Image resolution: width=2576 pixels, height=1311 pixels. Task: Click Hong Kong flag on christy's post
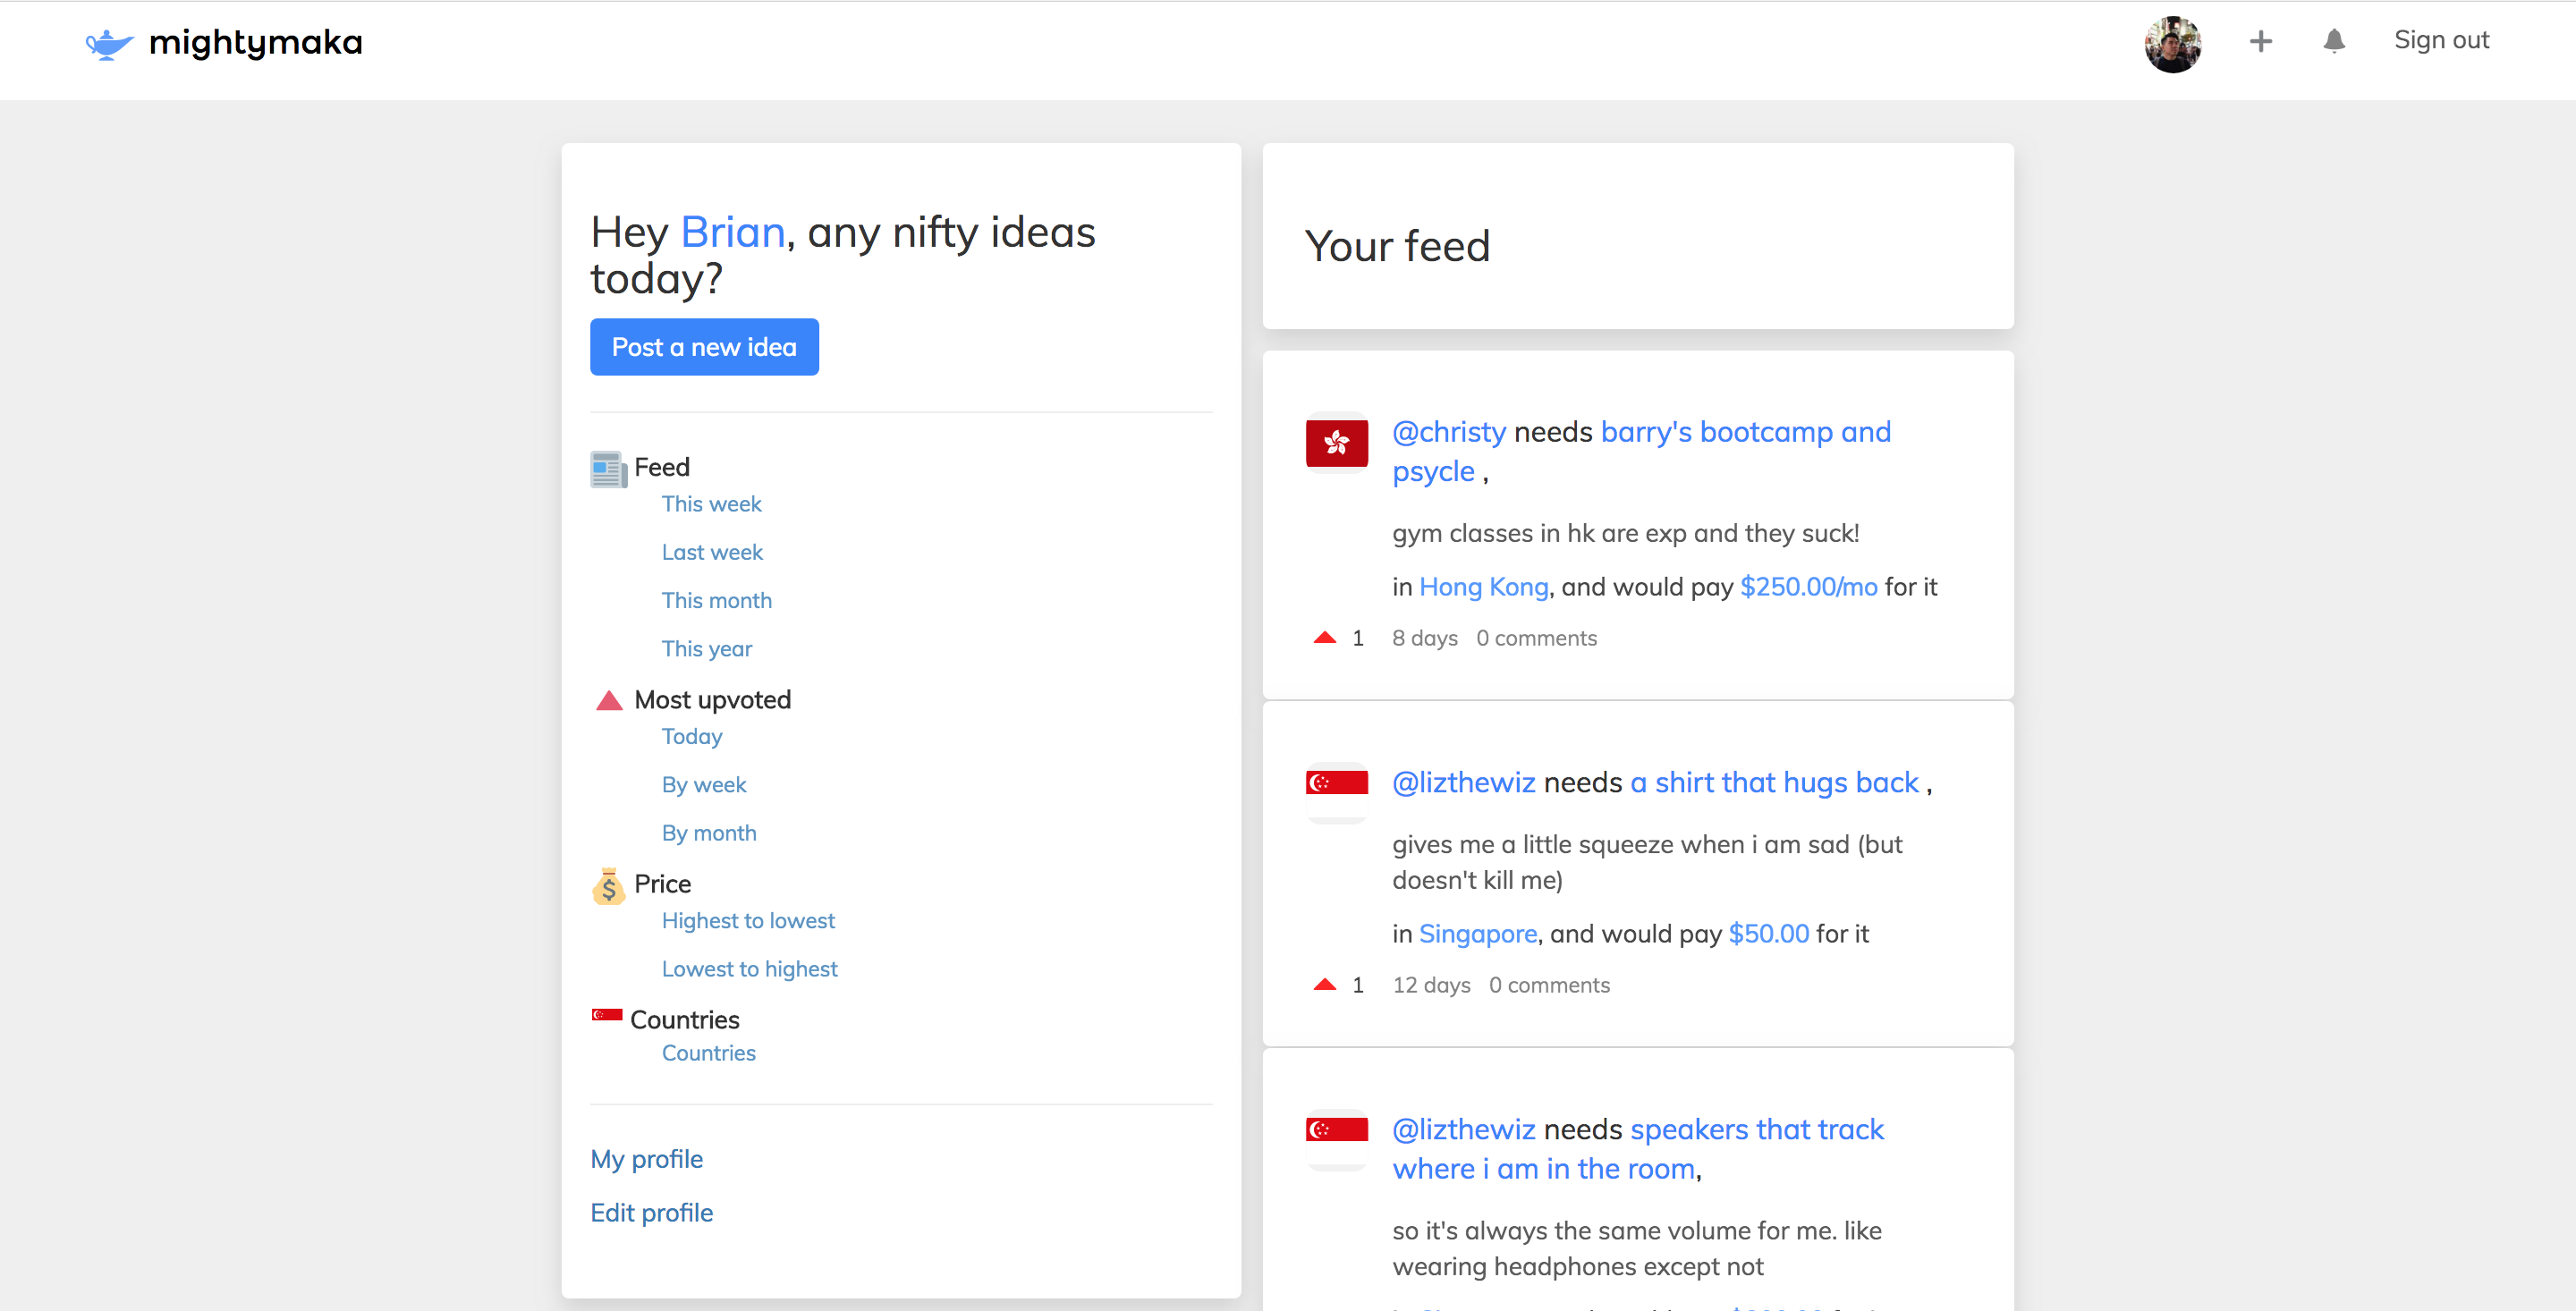click(1336, 442)
